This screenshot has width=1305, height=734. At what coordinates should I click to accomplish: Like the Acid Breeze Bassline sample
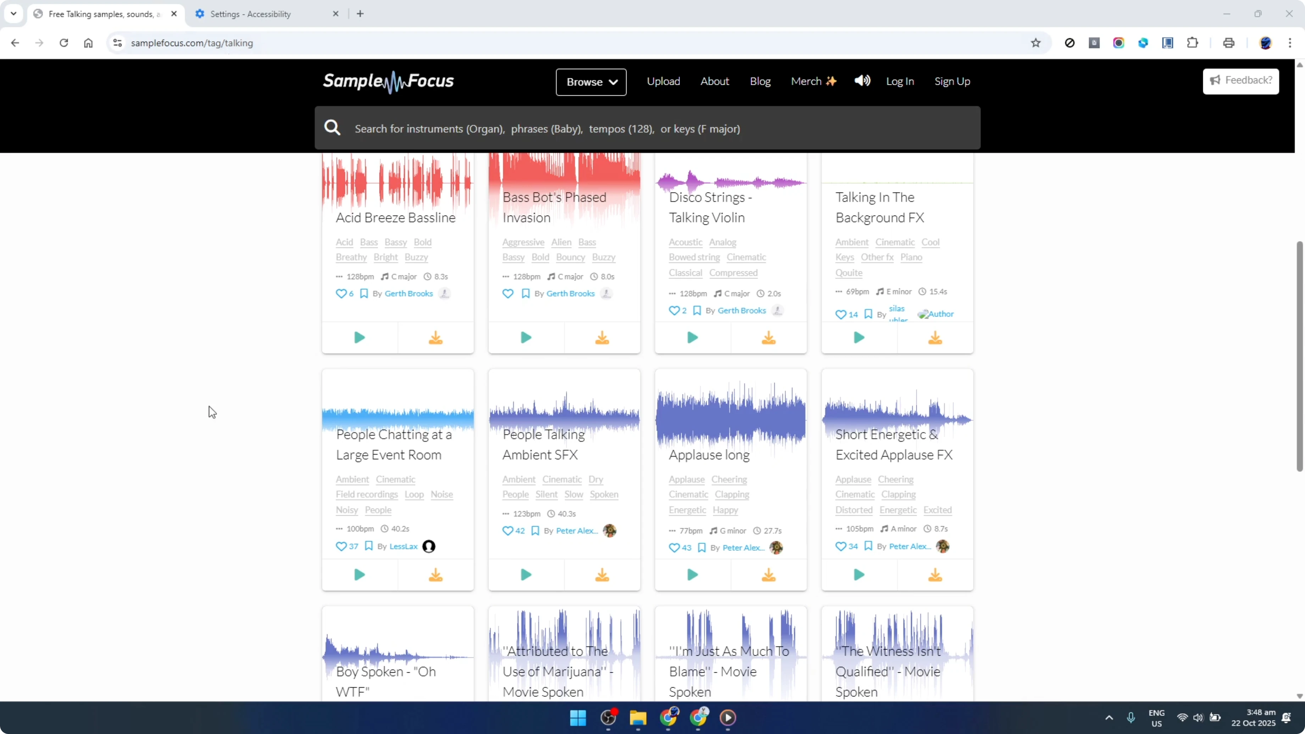pos(341,294)
